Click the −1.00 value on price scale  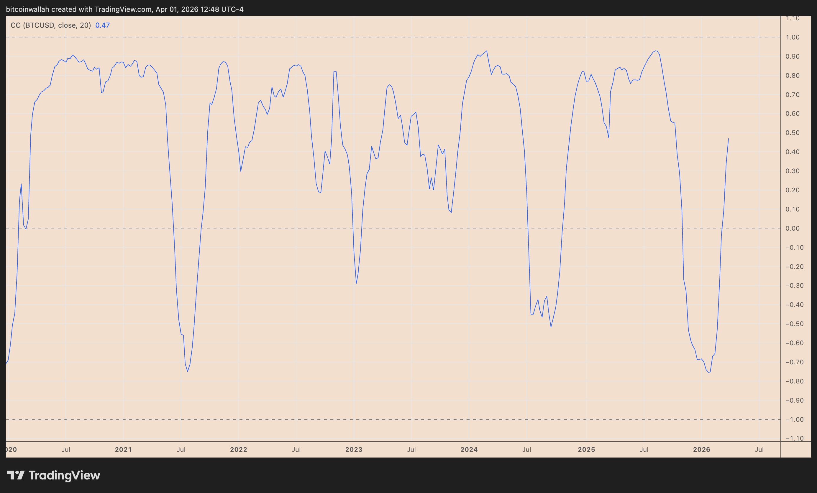click(x=795, y=419)
